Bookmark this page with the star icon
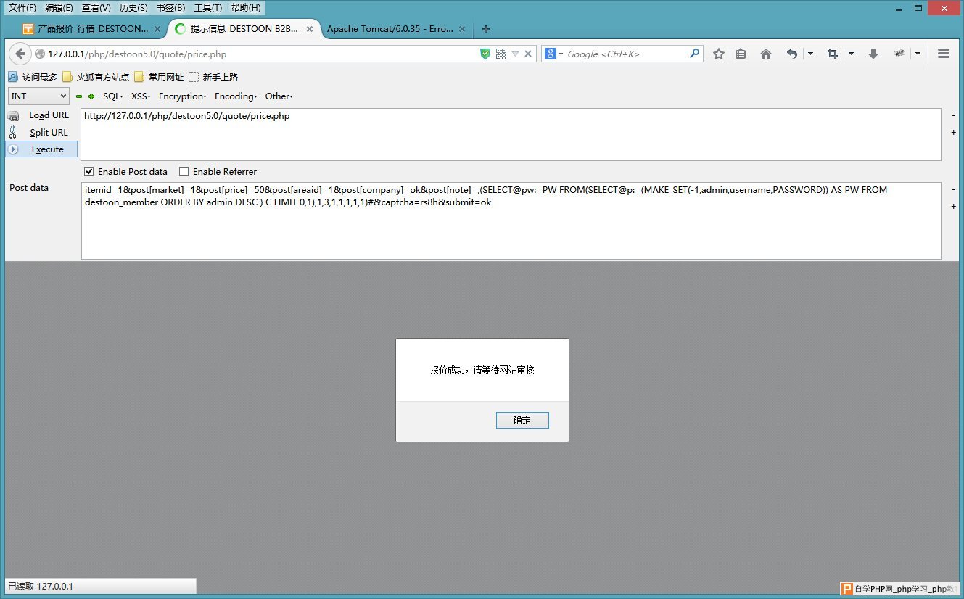Viewport: 964px width, 599px height. tap(719, 54)
